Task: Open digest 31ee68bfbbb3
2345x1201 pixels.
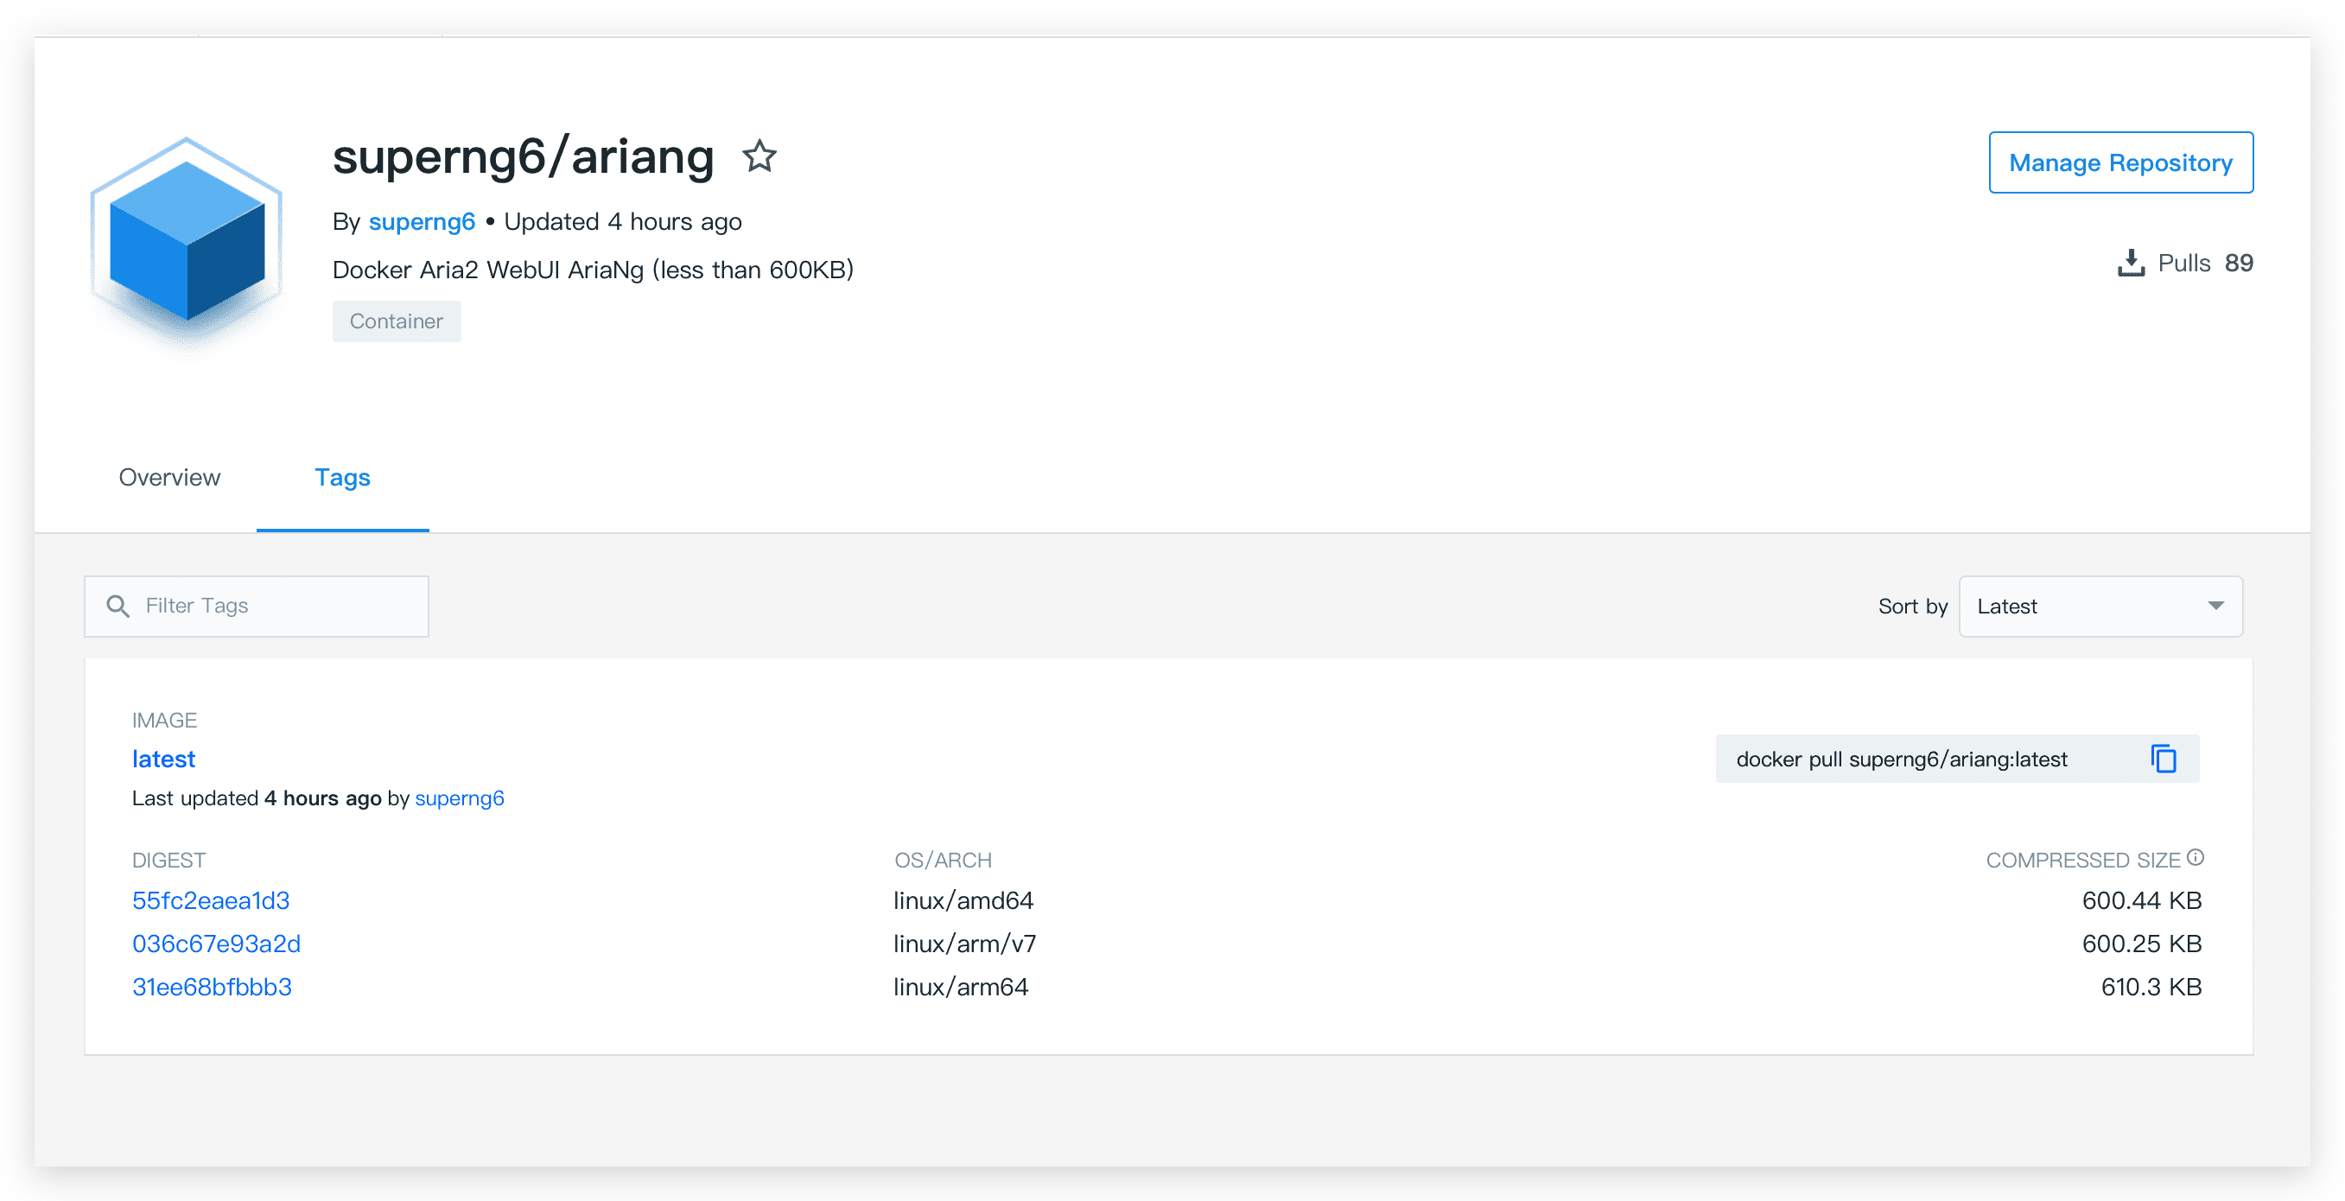Action: pos(212,987)
